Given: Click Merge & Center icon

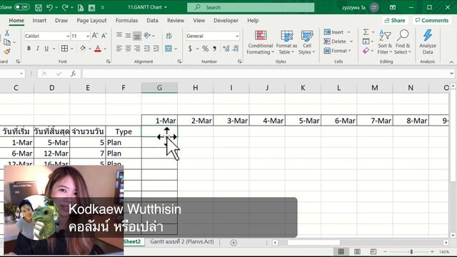Looking at the screenshot, I should pyautogui.click(x=169, y=49).
